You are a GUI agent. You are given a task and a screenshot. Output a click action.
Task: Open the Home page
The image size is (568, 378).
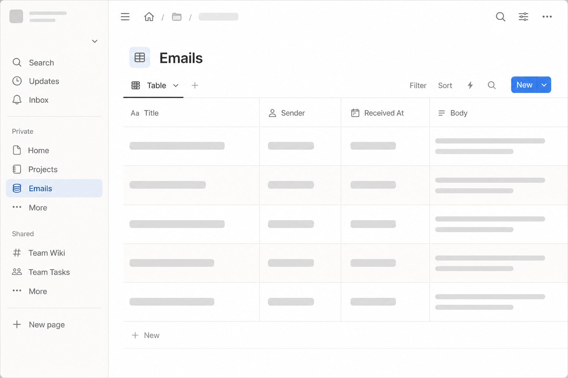click(54, 150)
